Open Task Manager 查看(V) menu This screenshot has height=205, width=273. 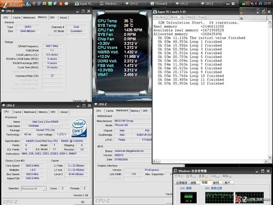[x=203, y=176]
